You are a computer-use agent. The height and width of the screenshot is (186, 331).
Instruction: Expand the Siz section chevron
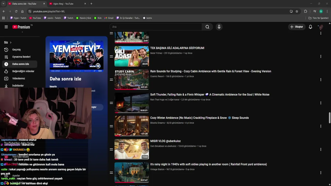pyautogui.click(x=11, y=42)
